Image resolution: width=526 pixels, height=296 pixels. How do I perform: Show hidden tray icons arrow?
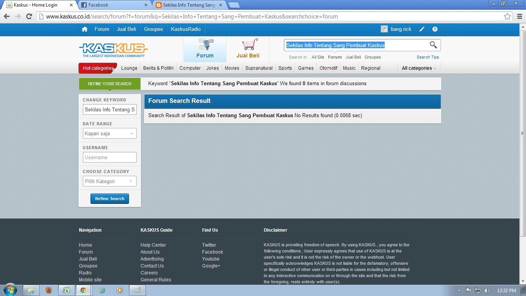459,290
